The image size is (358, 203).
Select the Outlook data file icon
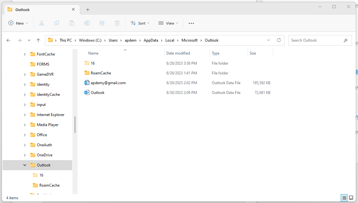(x=87, y=92)
